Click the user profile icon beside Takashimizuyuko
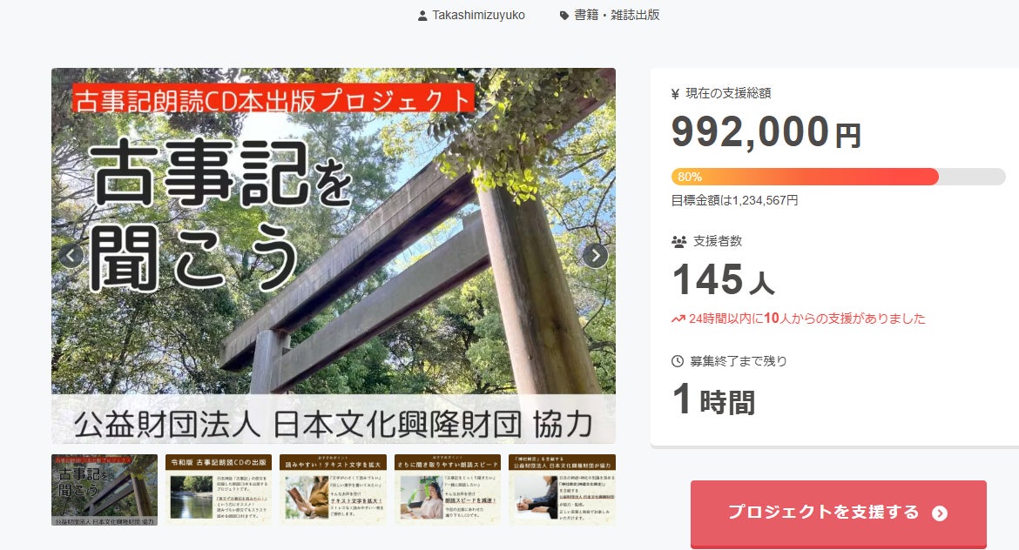This screenshot has height=550, width=1019. point(422,16)
